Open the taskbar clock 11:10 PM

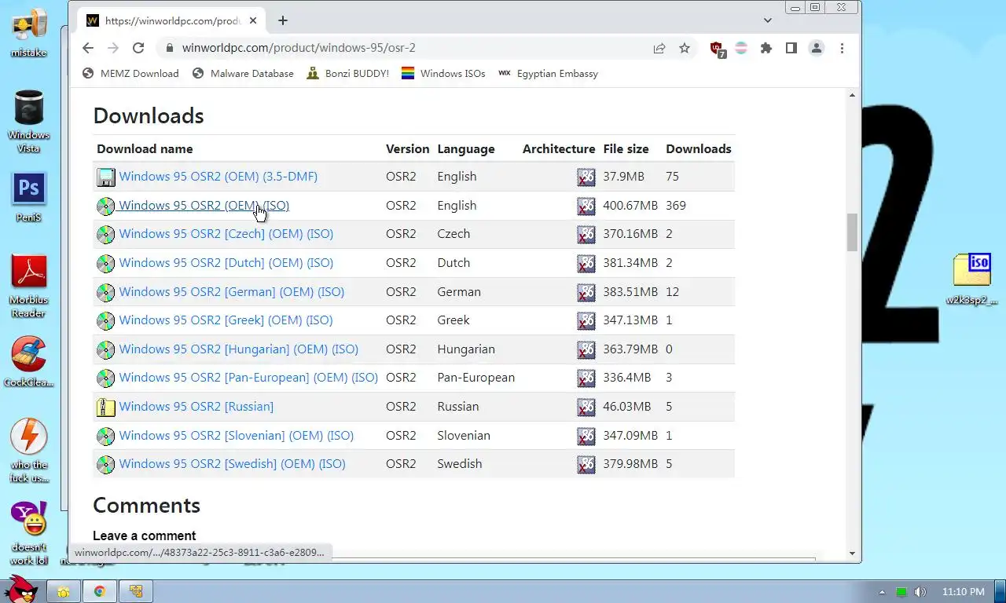tap(963, 592)
